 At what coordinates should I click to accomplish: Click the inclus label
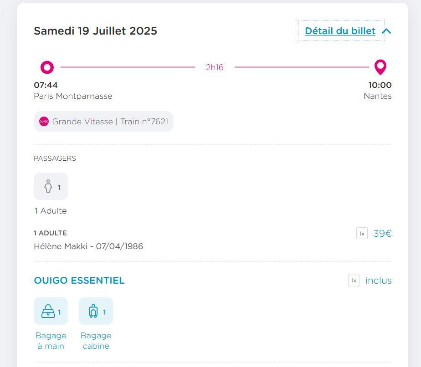pos(378,280)
